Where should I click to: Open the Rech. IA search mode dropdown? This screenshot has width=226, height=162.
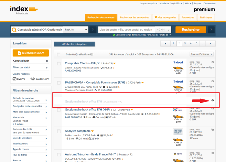click(76, 30)
